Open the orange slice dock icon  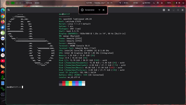(x=3, y=66)
